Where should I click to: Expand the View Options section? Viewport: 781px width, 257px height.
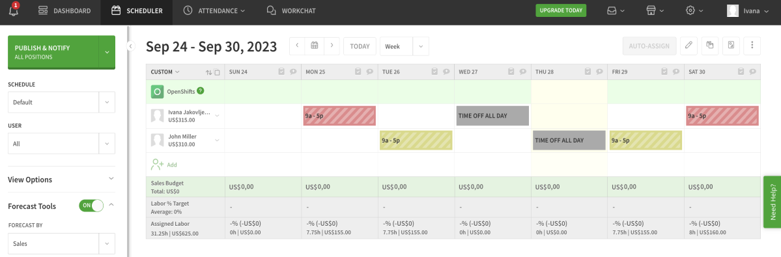62,180
